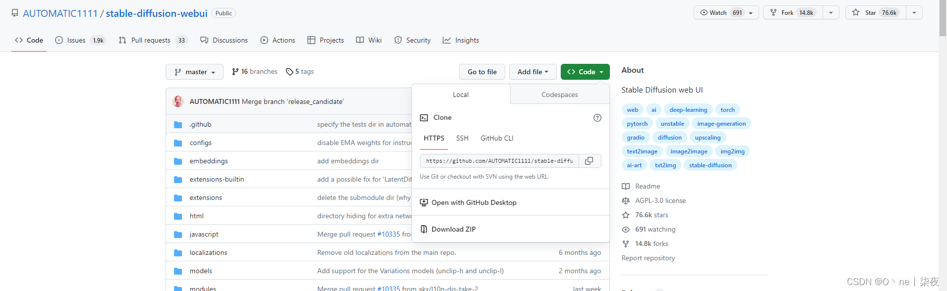The width and height of the screenshot is (947, 291).
Task: Click the HTTPS clone URL field
Action: (499, 161)
